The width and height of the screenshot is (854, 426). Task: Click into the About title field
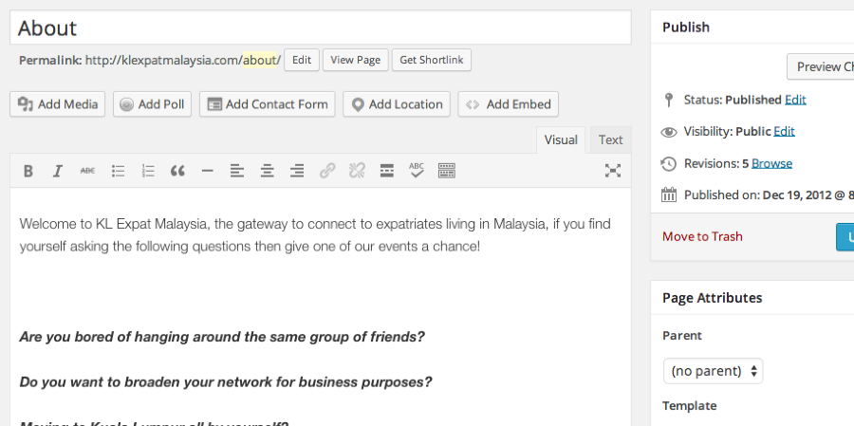tap(320, 28)
